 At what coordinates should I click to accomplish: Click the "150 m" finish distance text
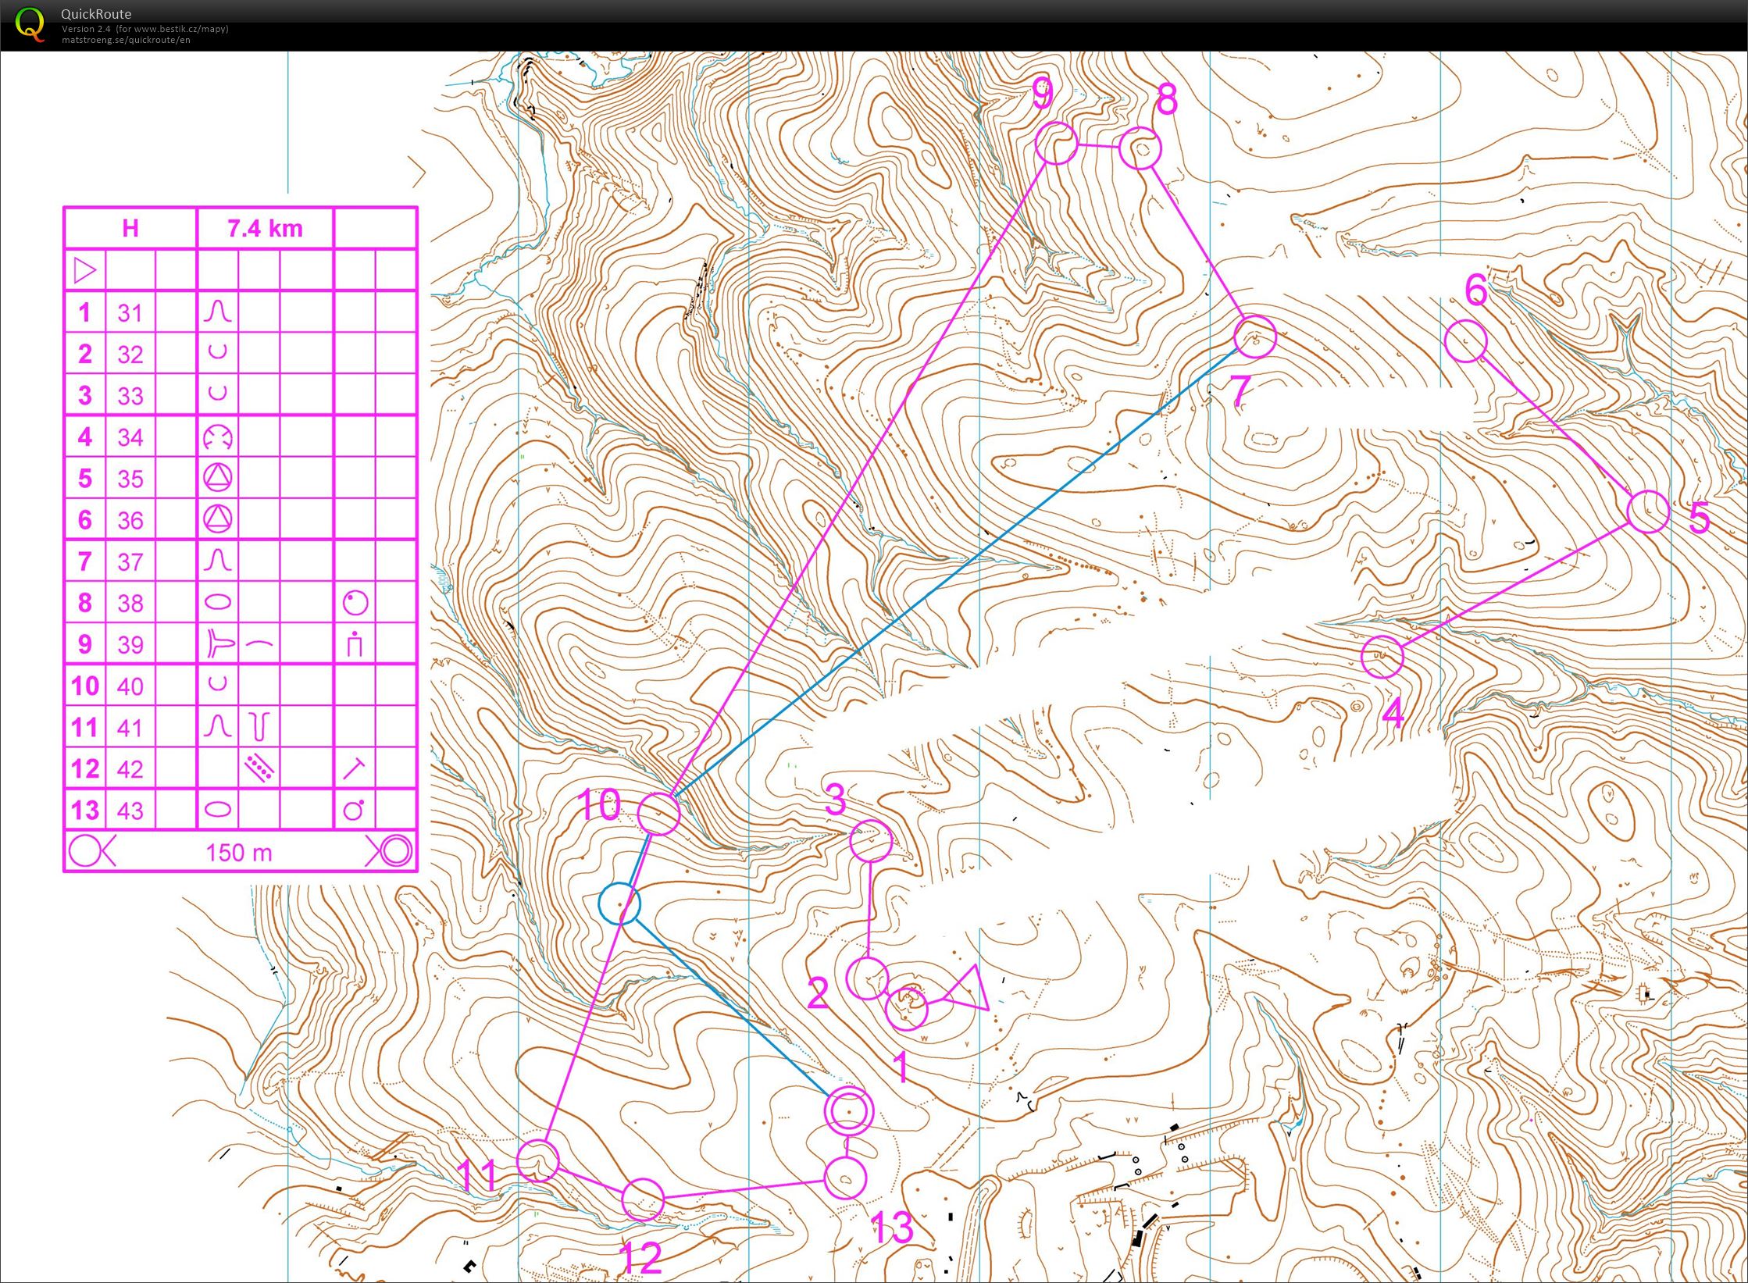click(x=239, y=852)
